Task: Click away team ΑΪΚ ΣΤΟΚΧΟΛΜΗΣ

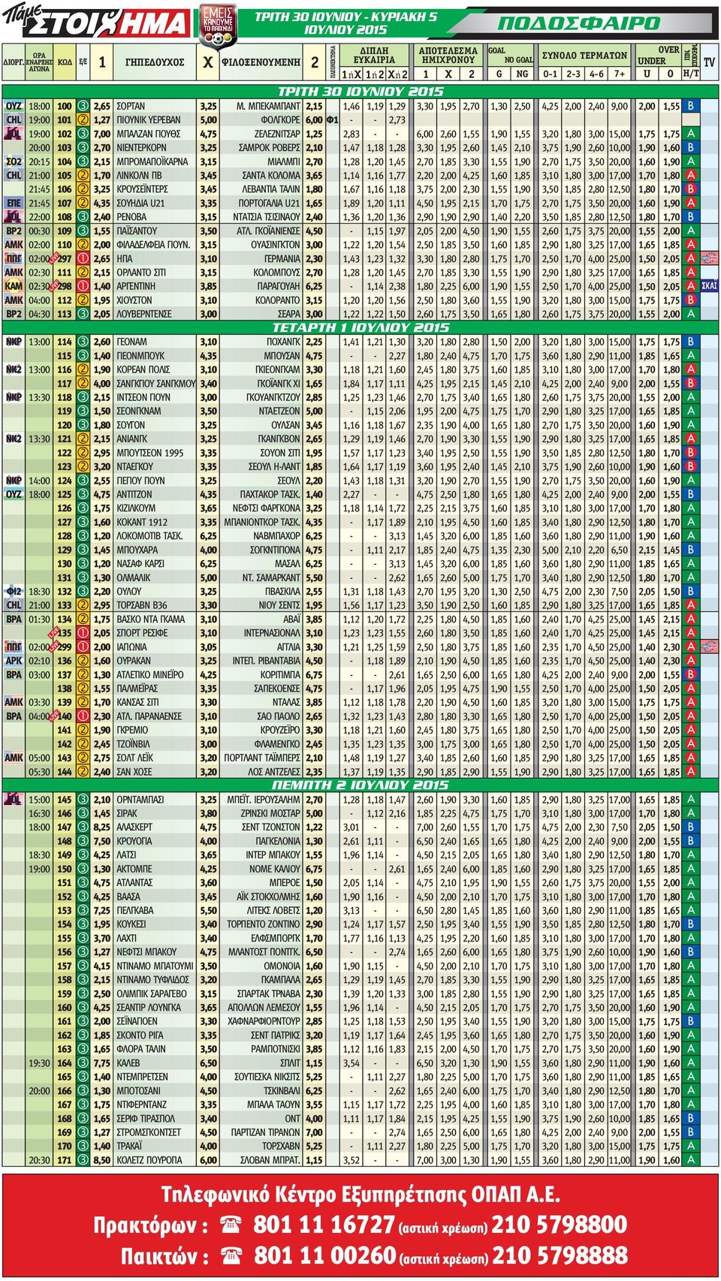Action: 269,897
